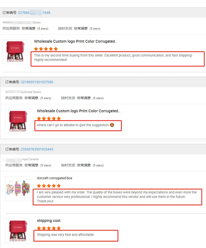This screenshot has height=248, width=206.
Task: Click review text 'Shipping was very fast and affordable'
Action: [x=65, y=235]
